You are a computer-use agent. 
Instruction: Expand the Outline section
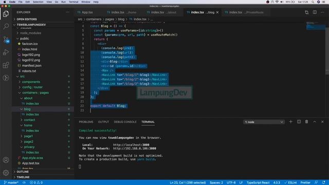pyautogui.click(x=23, y=172)
